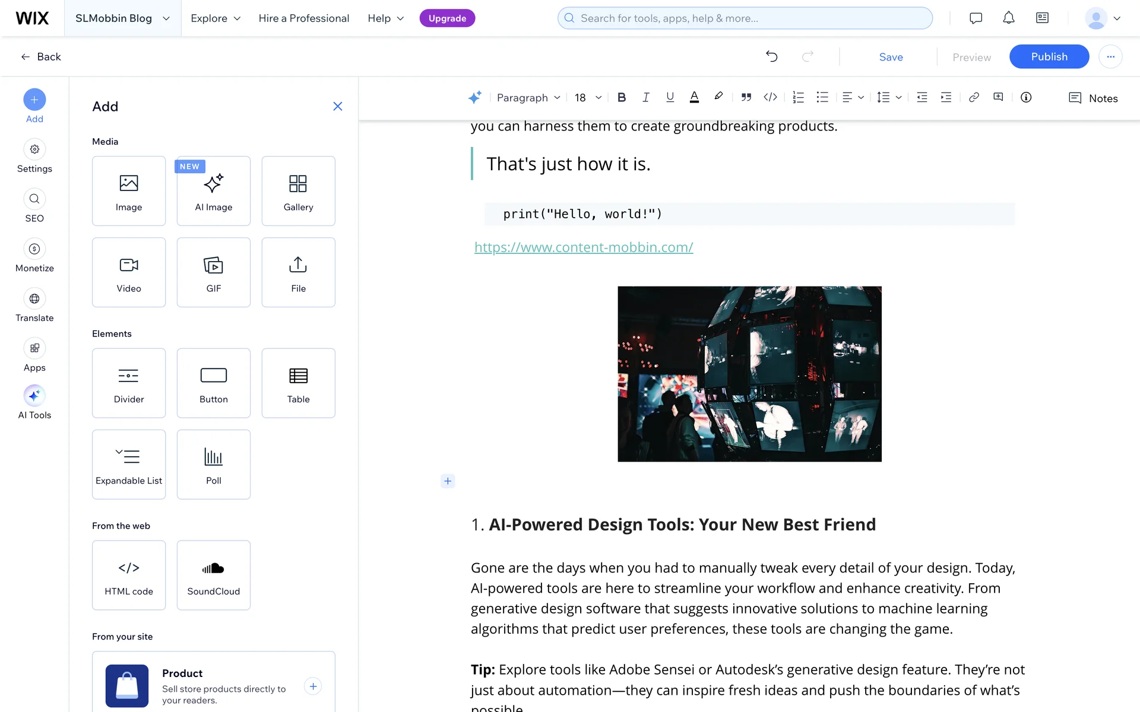
Task: Open the Paragraph style dropdown
Action: point(528,97)
